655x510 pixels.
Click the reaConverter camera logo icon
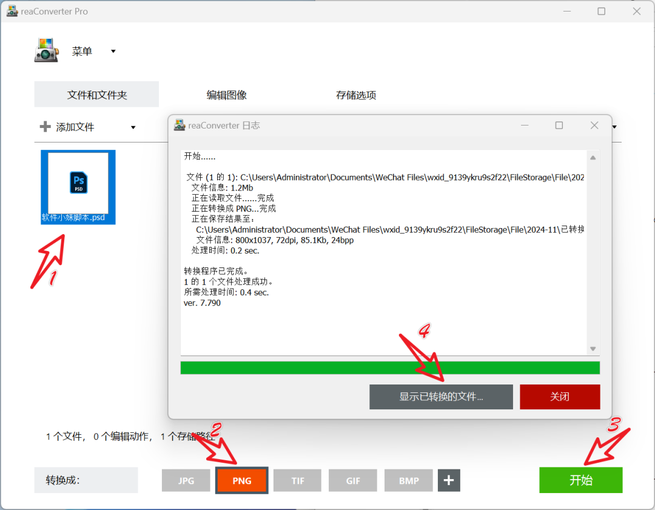46,50
